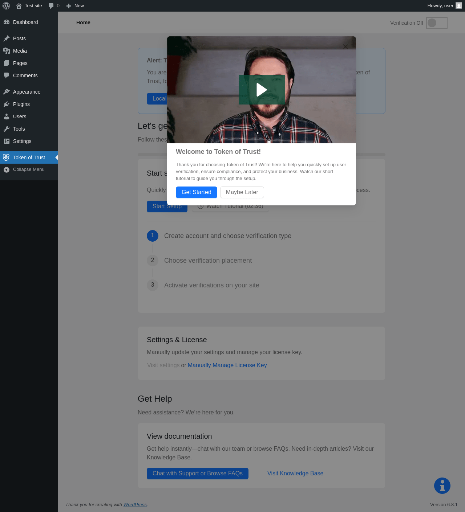Click the New plus icon in admin bar
The image size is (465, 512).
pyautogui.click(x=69, y=6)
